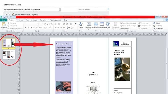168x94 pixels.
Task: Select the Draw Text Box tool
Action: [x=89, y=26]
